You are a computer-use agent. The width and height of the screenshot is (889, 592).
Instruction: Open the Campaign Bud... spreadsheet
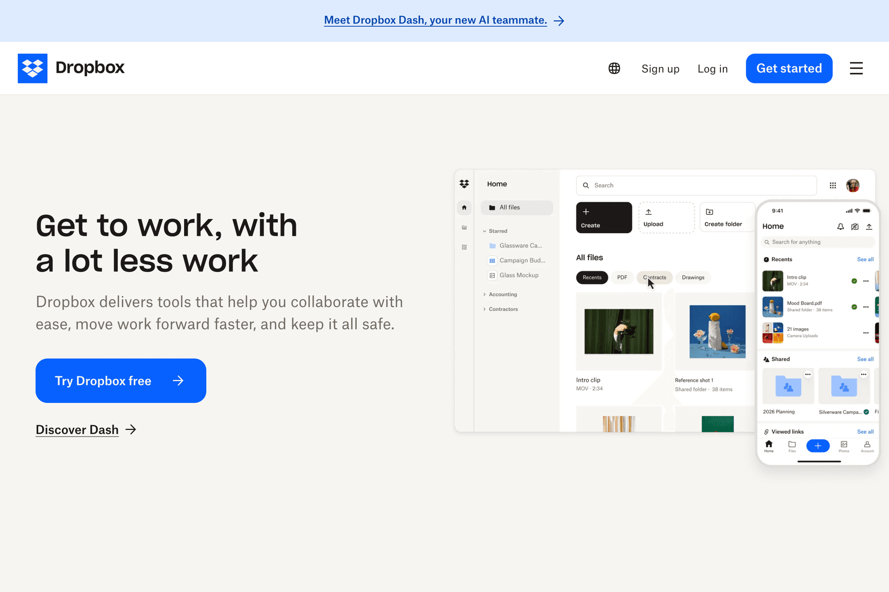tap(517, 260)
